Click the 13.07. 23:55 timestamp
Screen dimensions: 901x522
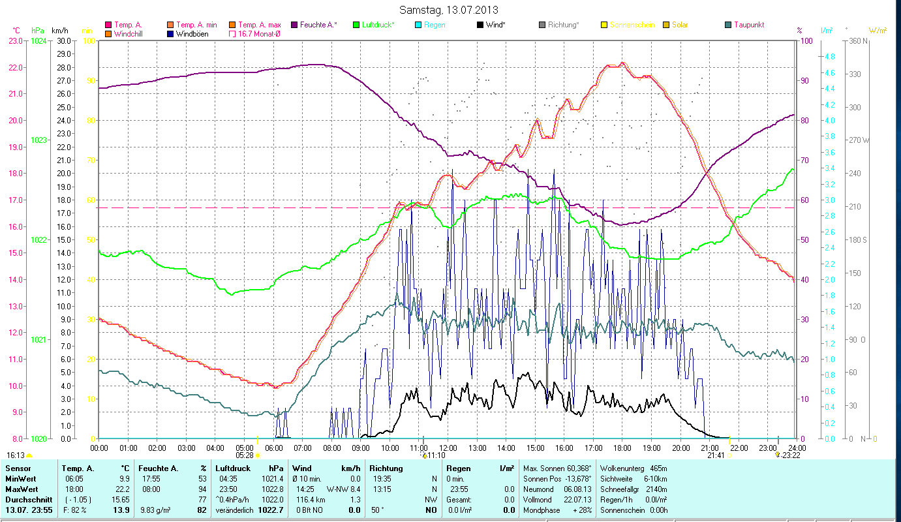29,510
